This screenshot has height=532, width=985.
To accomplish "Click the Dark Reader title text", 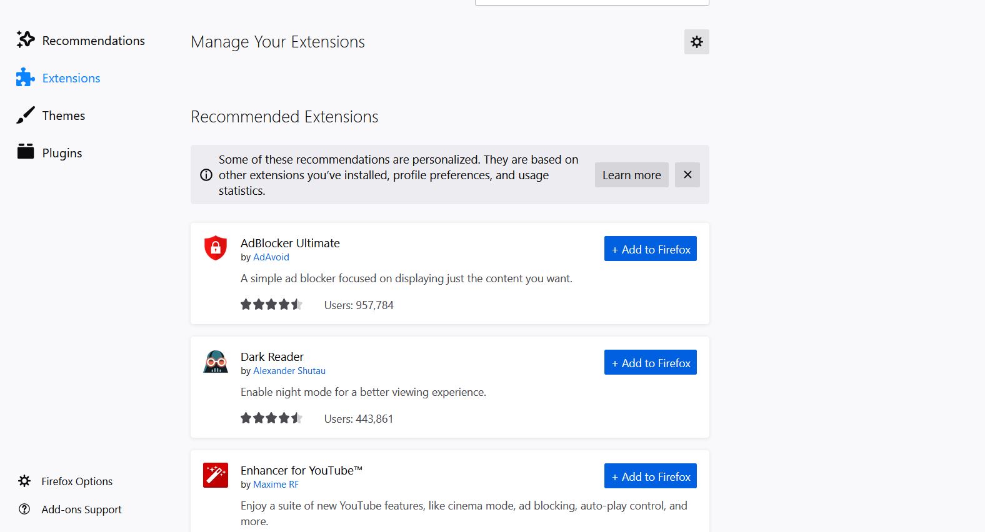I will tap(272, 357).
